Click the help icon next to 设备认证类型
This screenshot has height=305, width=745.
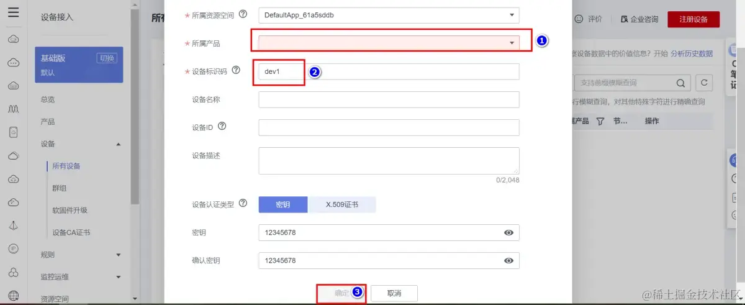(x=243, y=203)
